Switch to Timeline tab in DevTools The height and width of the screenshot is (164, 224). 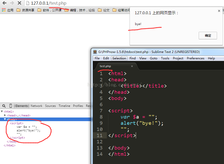pos(65,106)
